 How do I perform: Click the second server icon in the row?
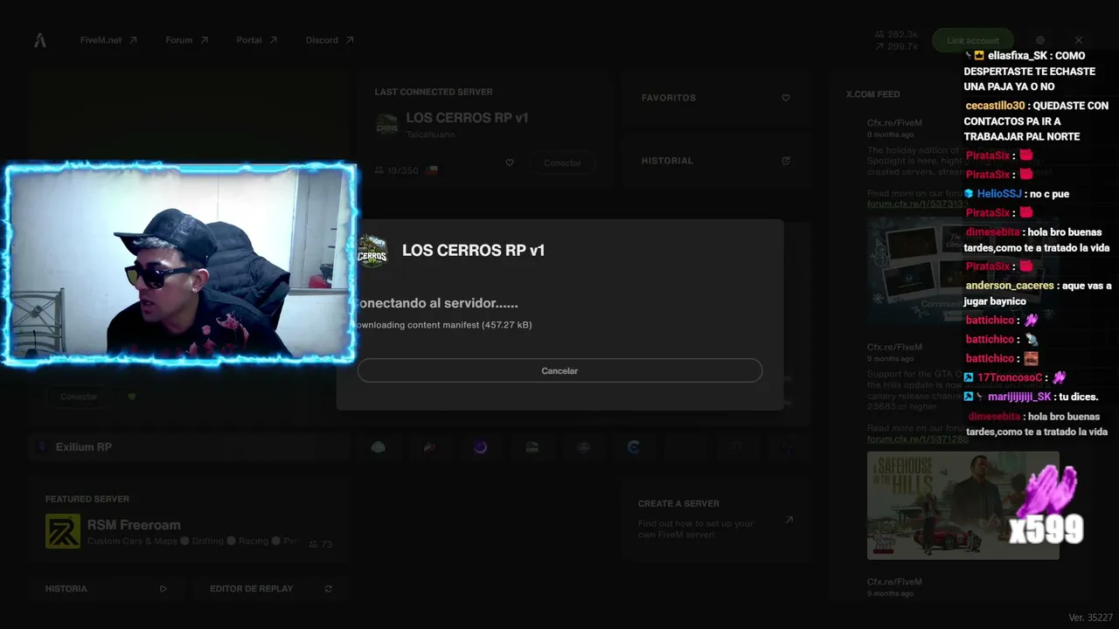pyautogui.click(x=429, y=447)
